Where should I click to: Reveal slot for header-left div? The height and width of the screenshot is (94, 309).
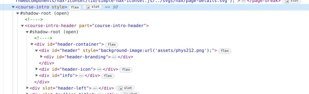(x=125, y=88)
